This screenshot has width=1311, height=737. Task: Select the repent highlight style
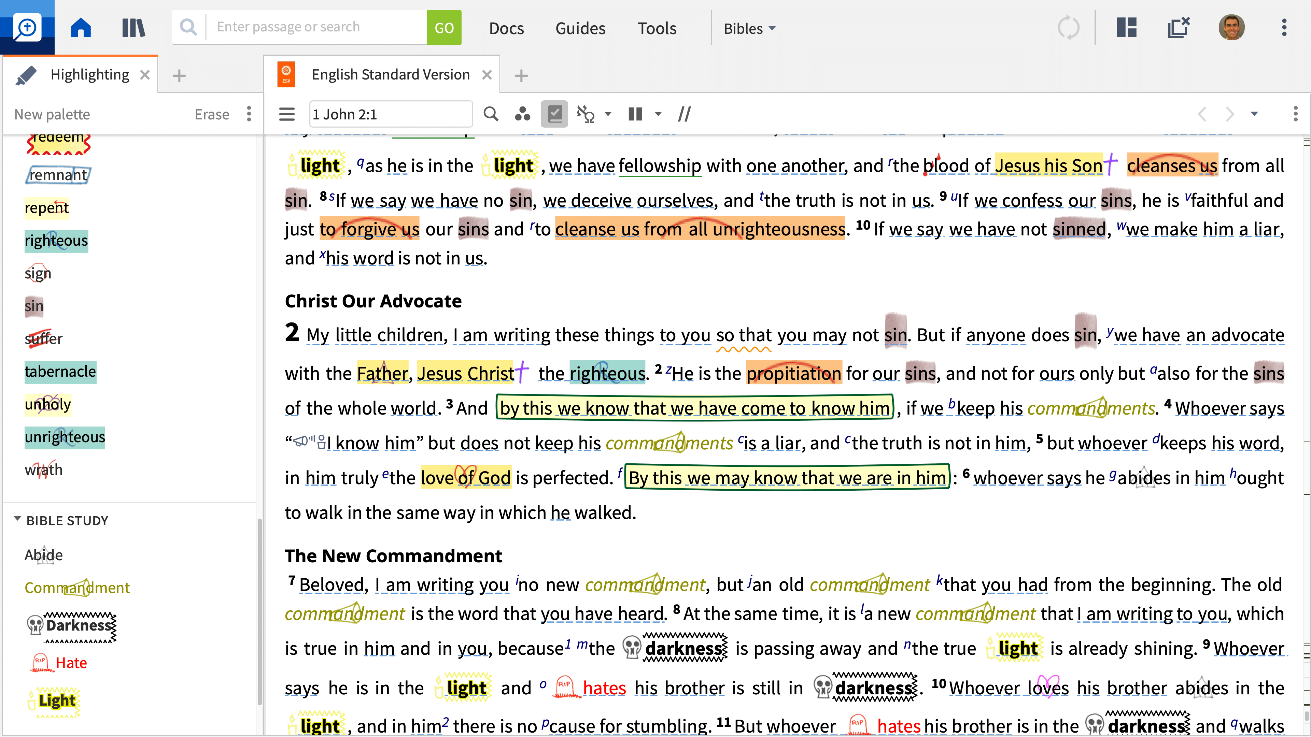pos(46,207)
